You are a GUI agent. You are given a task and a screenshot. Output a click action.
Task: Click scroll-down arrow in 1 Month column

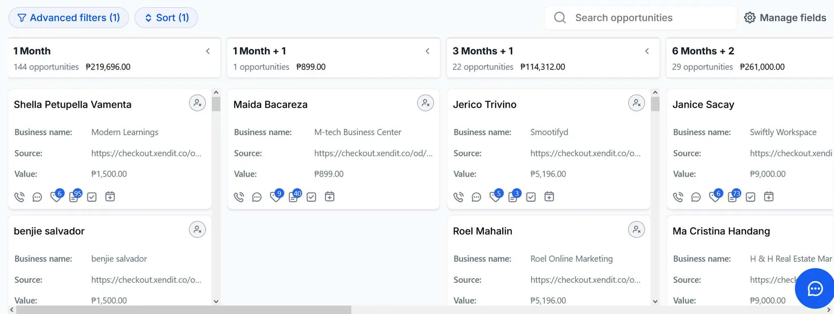point(216,301)
